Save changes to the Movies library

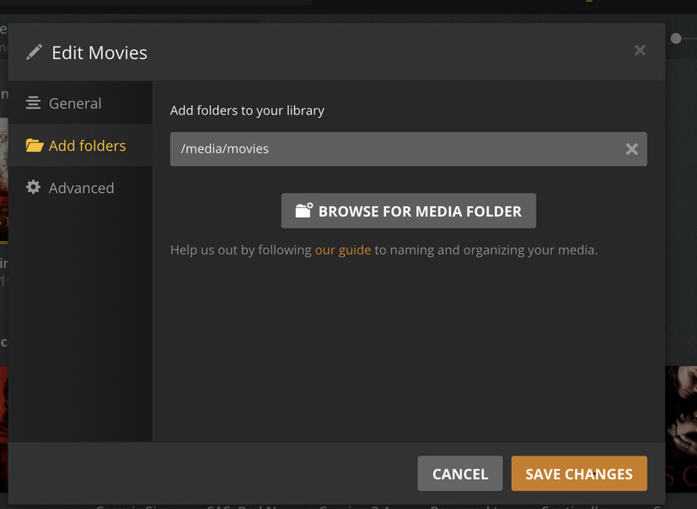[579, 474]
